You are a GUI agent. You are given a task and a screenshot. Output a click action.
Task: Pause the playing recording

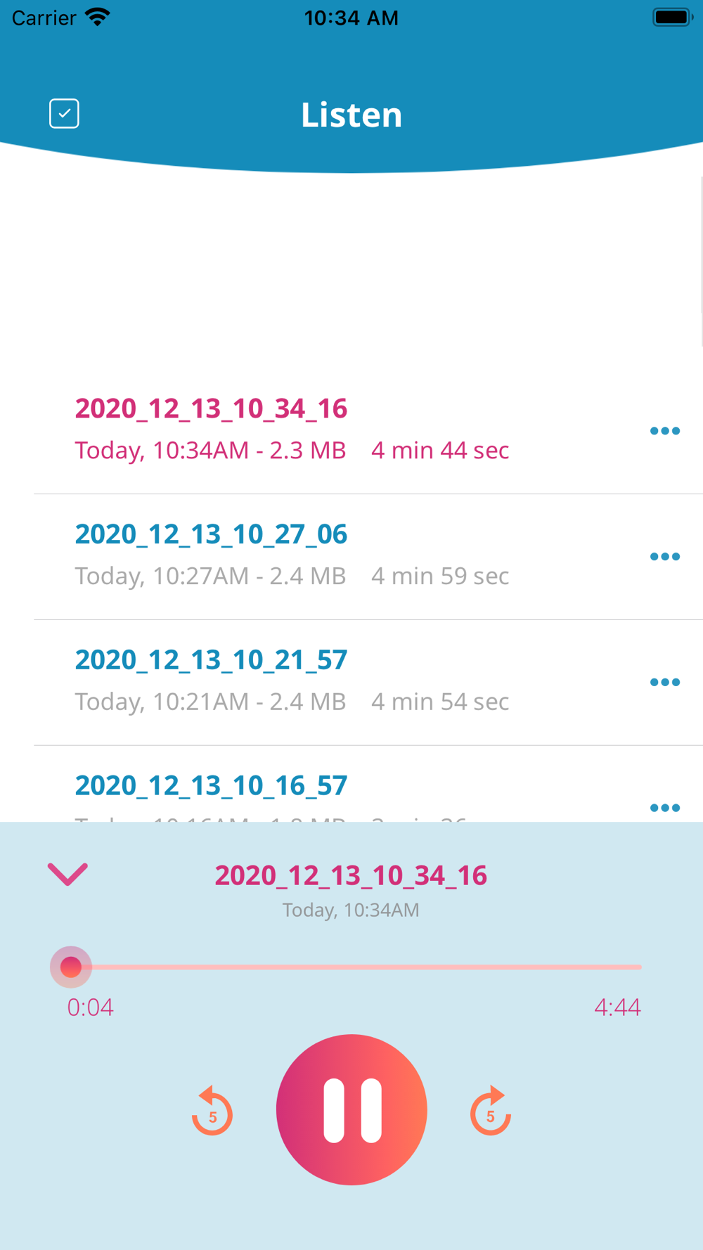point(351,1109)
